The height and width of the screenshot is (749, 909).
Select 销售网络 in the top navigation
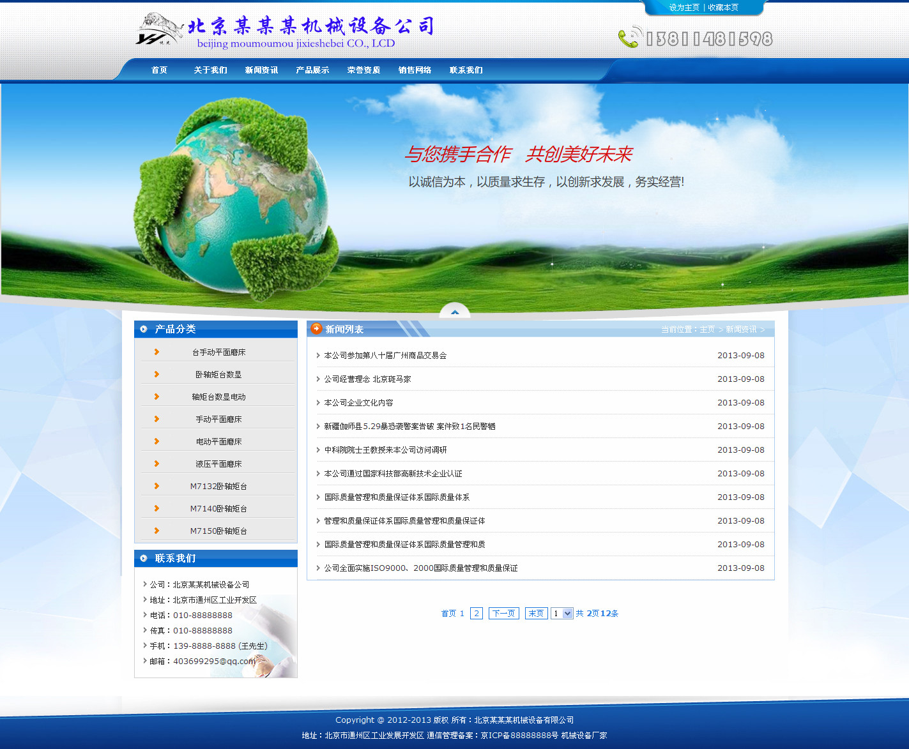[x=415, y=70]
